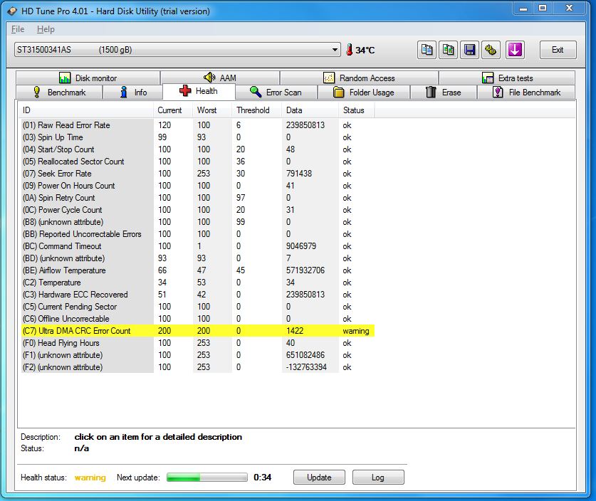
Task: Select the Power Cycle Count row
Action: click(x=198, y=210)
